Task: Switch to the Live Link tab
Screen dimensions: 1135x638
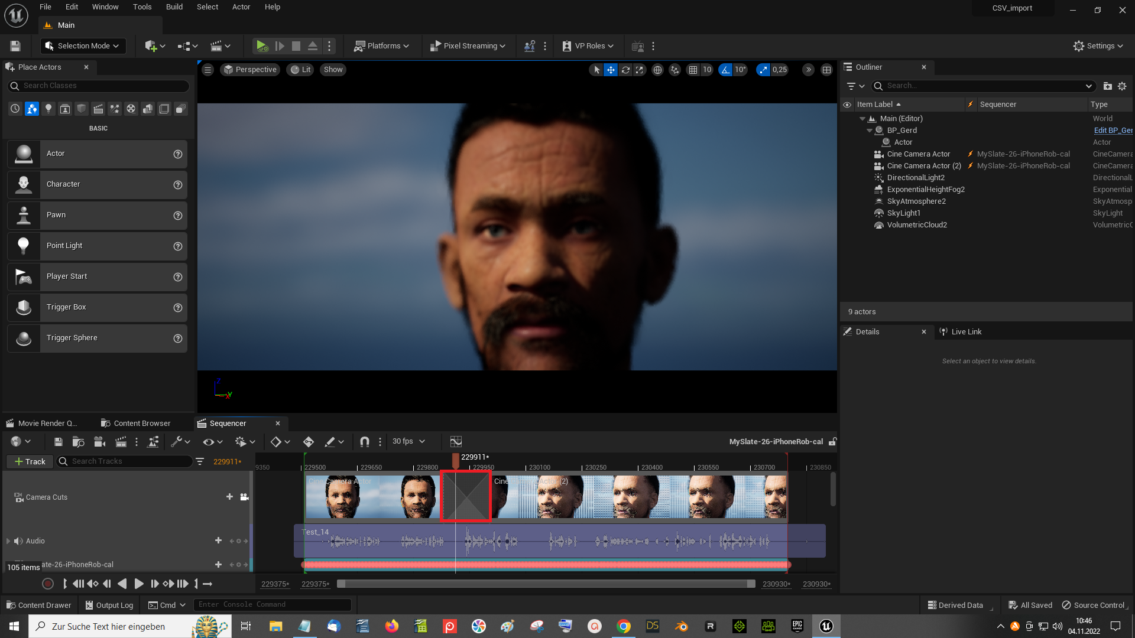Action: pos(961,332)
